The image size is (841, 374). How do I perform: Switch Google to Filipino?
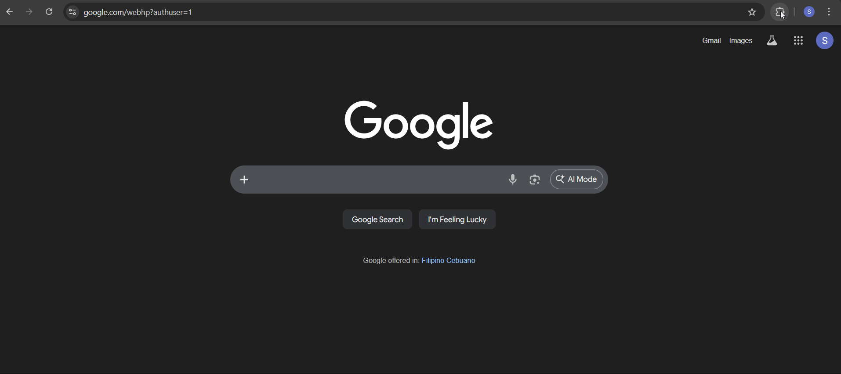(x=433, y=261)
